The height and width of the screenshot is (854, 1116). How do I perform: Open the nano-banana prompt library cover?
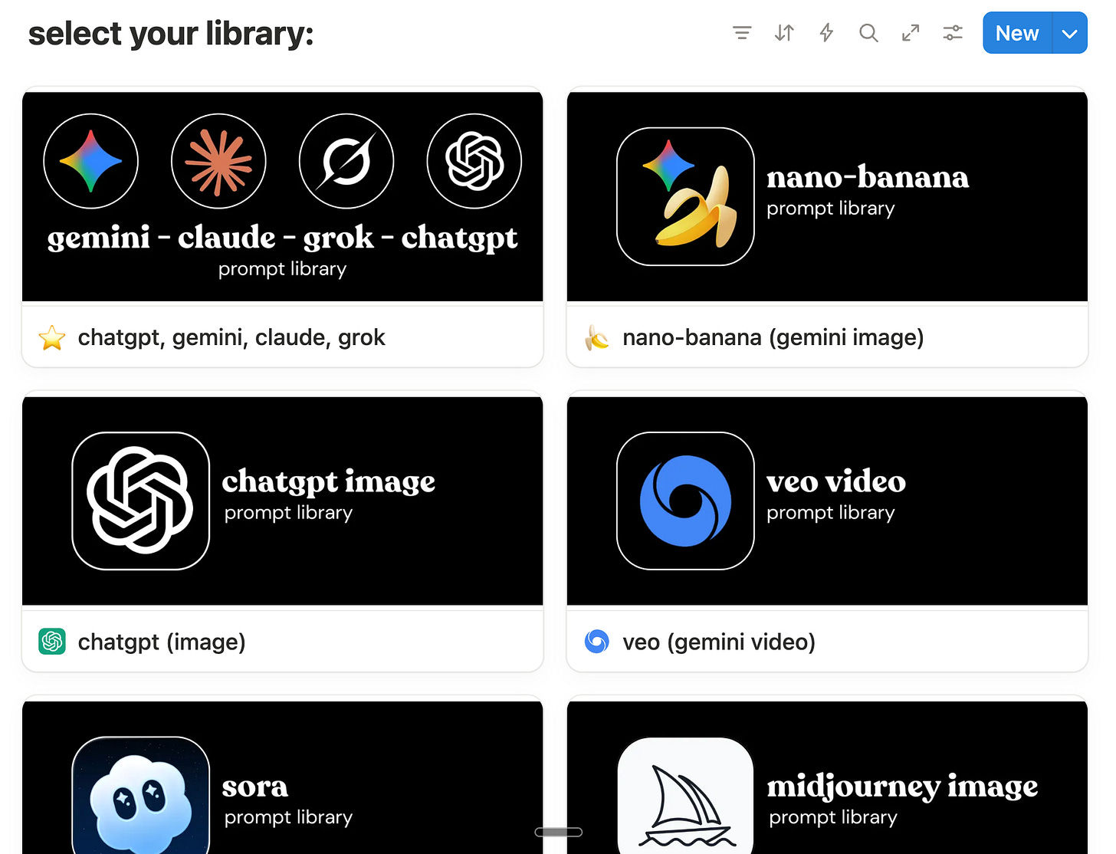pyautogui.click(x=827, y=196)
